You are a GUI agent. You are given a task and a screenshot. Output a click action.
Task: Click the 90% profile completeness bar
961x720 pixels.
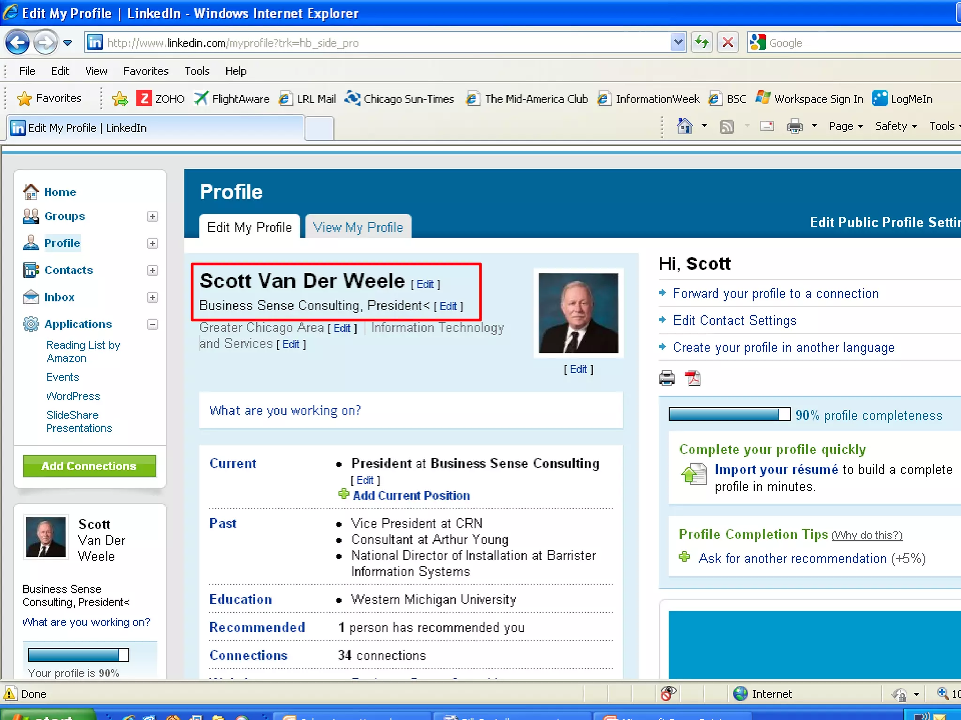[729, 414]
